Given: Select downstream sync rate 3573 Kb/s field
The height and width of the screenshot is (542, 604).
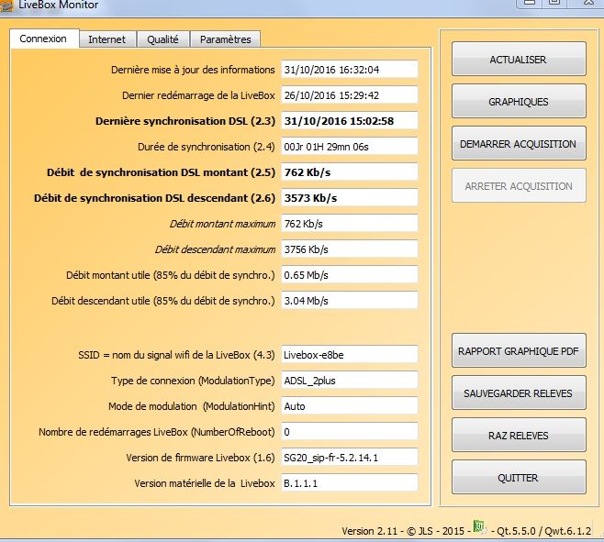Looking at the screenshot, I should (350, 198).
